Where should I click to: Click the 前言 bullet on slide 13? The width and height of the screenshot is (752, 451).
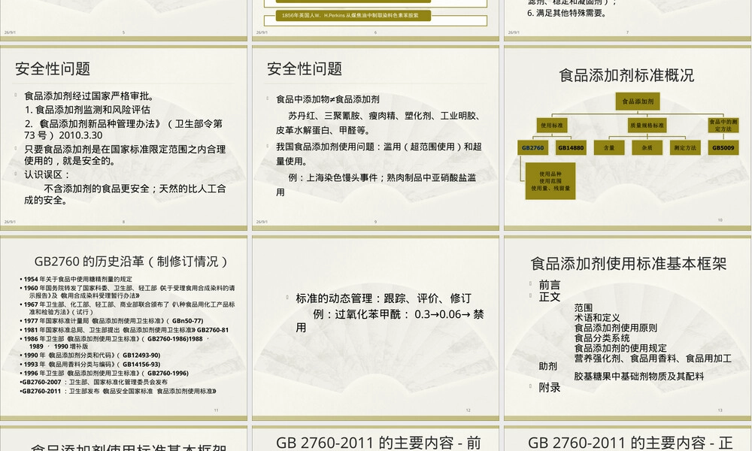click(x=549, y=285)
